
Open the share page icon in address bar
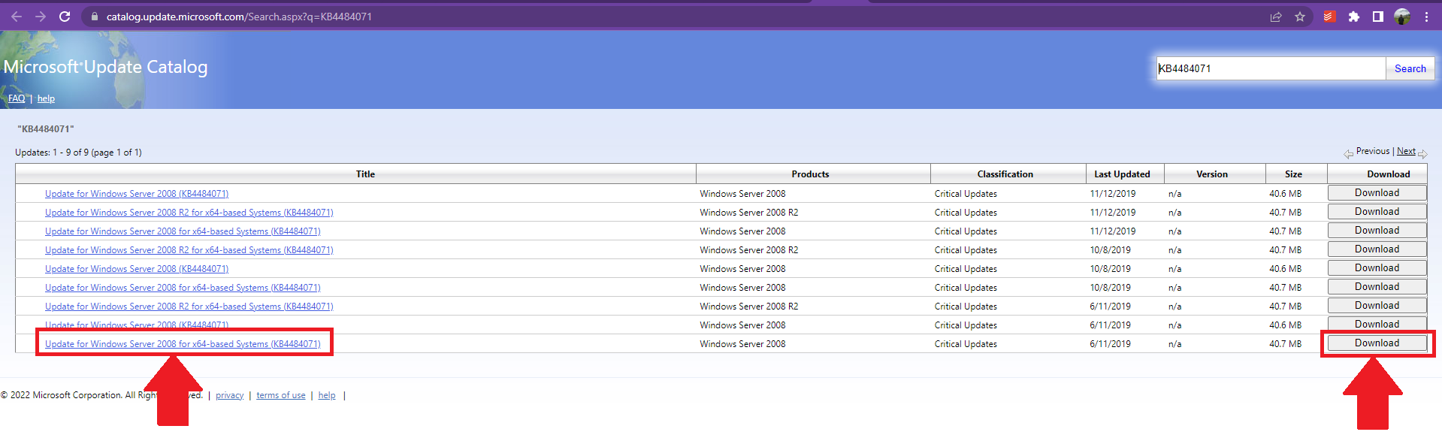1276,17
